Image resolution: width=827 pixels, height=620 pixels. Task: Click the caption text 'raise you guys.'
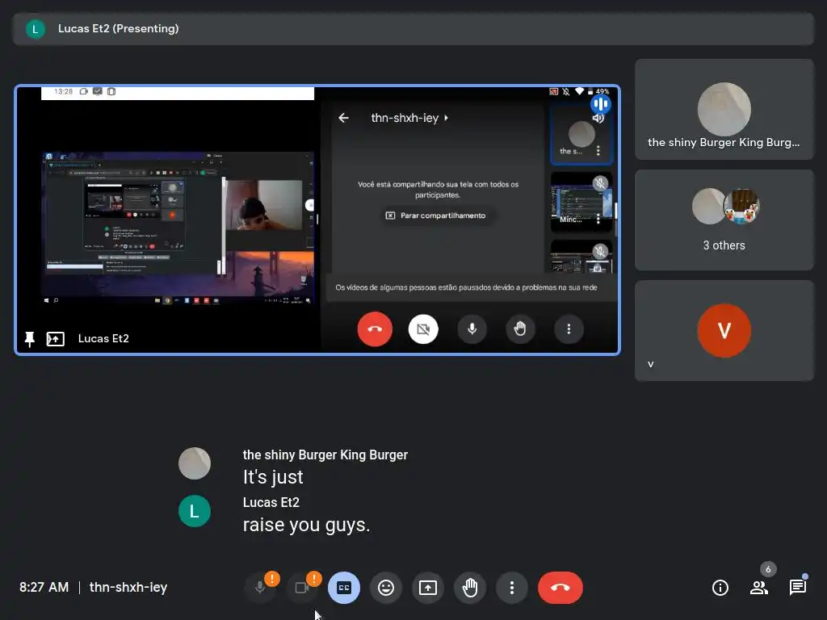coord(306,525)
